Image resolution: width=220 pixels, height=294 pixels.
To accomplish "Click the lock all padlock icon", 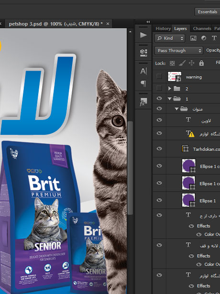I will pyautogui.click(x=201, y=63).
